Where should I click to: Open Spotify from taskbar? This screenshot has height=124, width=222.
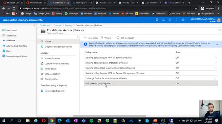92,121
